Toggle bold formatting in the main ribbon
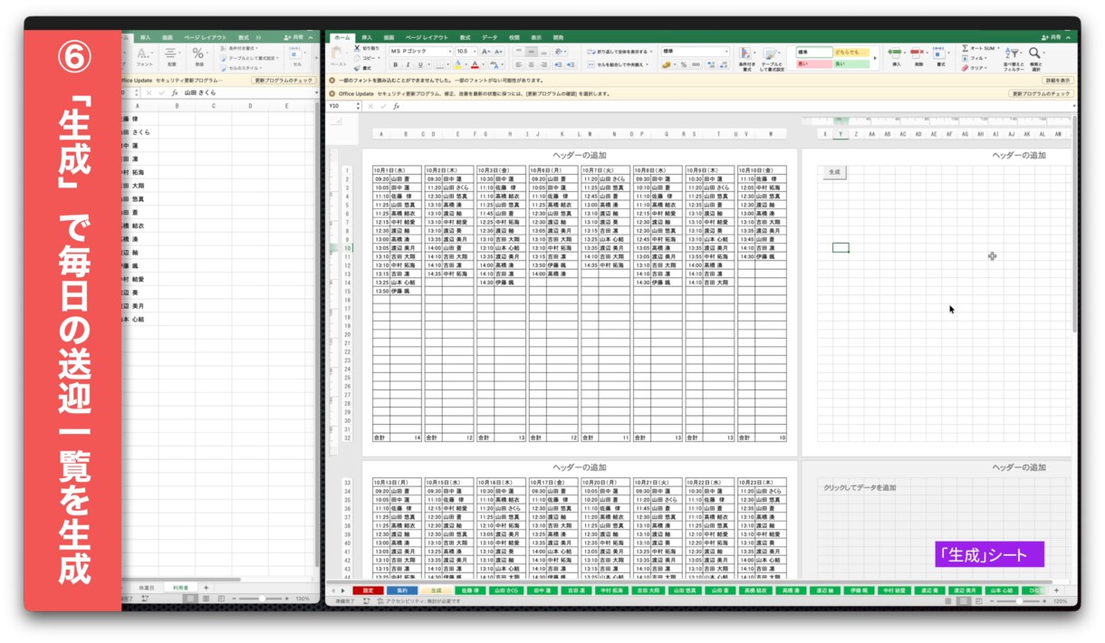Image resolution: width=1105 pixels, height=643 pixels. click(396, 64)
